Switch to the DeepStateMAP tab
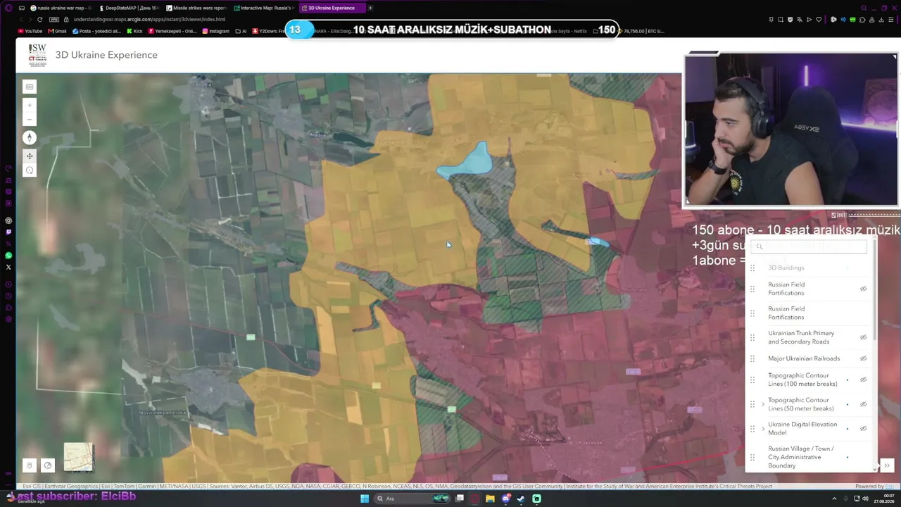The width and height of the screenshot is (901, 507). 131,8
